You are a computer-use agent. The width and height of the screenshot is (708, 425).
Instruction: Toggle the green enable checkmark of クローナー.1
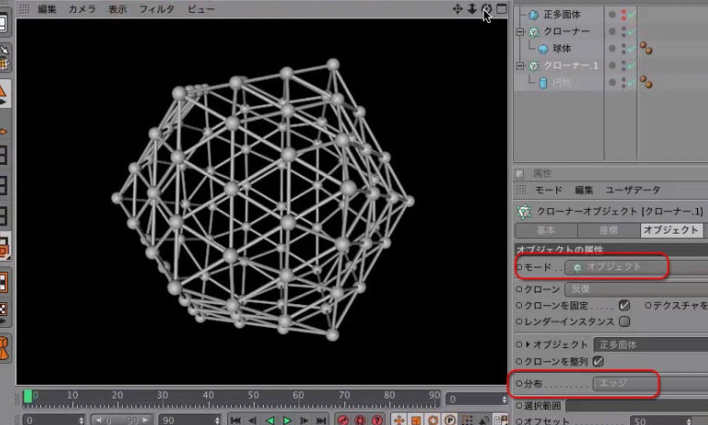click(631, 66)
